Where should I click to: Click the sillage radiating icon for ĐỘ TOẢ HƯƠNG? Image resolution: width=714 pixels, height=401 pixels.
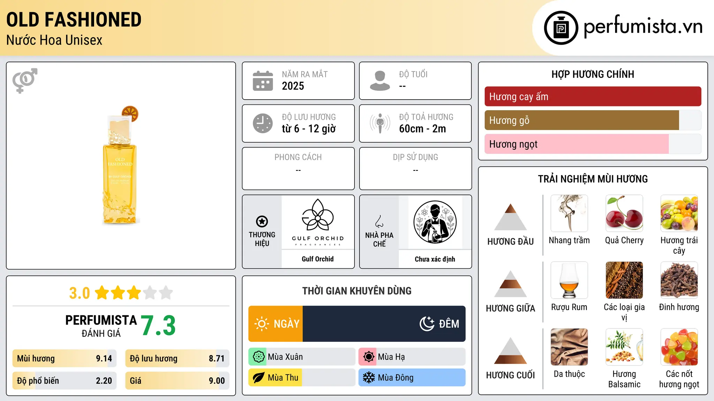click(380, 123)
